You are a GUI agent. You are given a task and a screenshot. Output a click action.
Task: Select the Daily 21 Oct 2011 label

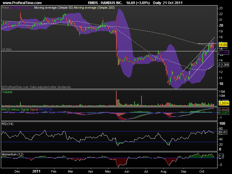click(x=168, y=3)
